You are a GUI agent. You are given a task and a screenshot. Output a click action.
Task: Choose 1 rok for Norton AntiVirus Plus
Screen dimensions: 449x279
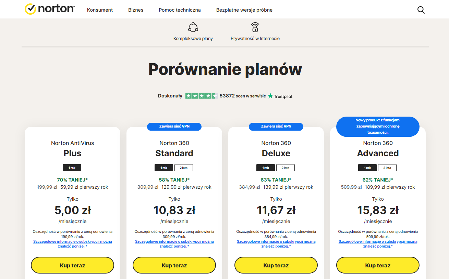coord(72,168)
